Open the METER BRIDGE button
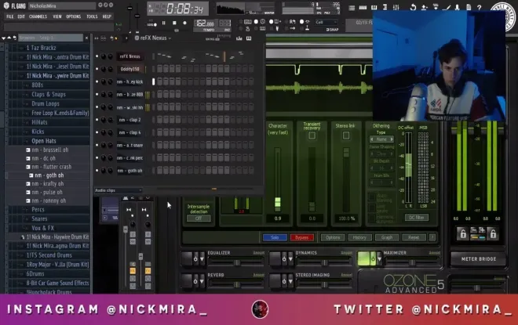 (x=478, y=259)
